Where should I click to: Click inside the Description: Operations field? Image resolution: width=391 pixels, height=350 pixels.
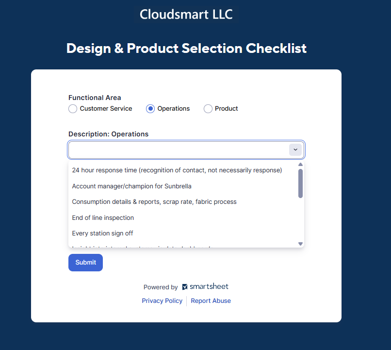point(178,150)
